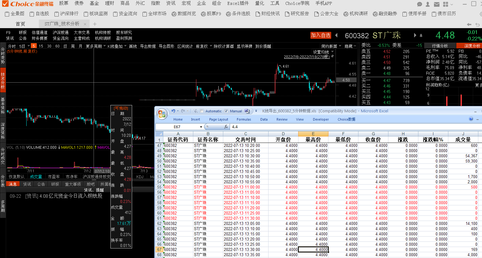Viewport: 482px width, 258px height.
Task: Add a new tab with plus icon
Action: 95,24
